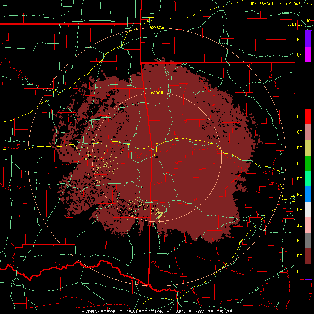Click the bright green RA legend swatch
The height and width of the screenshot is (314, 314).
tap(308, 179)
